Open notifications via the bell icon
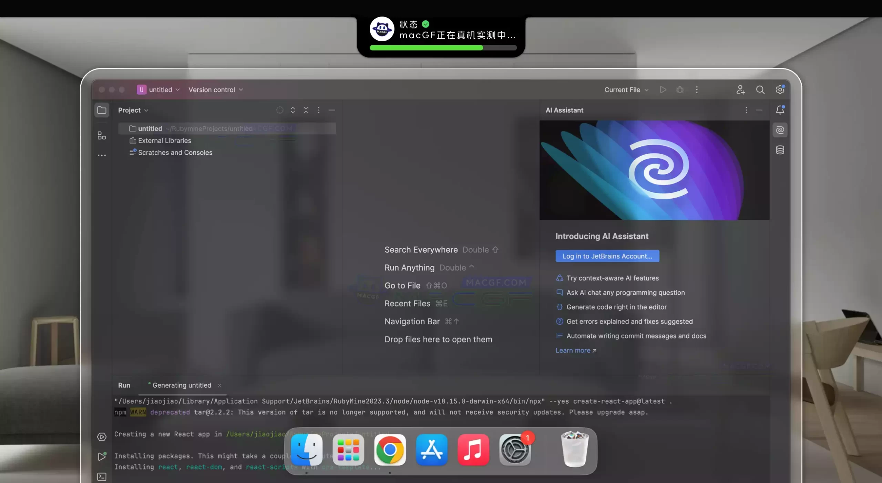Screen dimensions: 882x483 pyautogui.click(x=780, y=110)
